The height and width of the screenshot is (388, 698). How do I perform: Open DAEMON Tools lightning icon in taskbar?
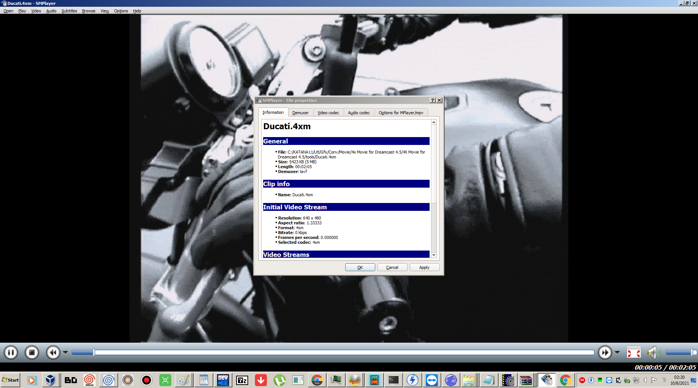(x=412, y=381)
